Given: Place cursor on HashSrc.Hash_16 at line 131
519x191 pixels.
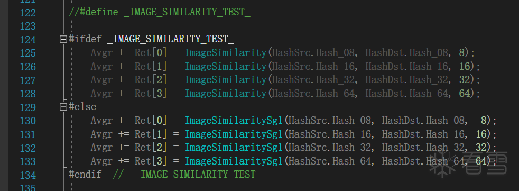Looking at the screenshot, I should (x=330, y=134).
